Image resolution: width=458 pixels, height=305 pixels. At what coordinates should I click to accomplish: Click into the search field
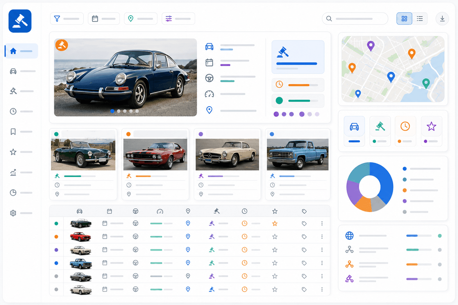[x=355, y=19]
